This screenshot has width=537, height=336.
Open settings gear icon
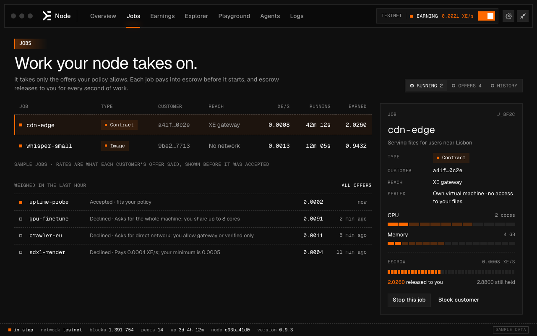point(508,16)
